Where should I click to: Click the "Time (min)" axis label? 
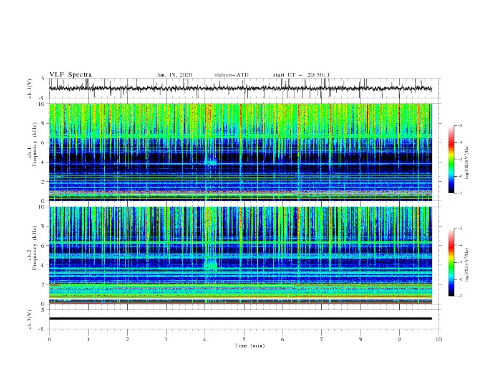point(249,346)
